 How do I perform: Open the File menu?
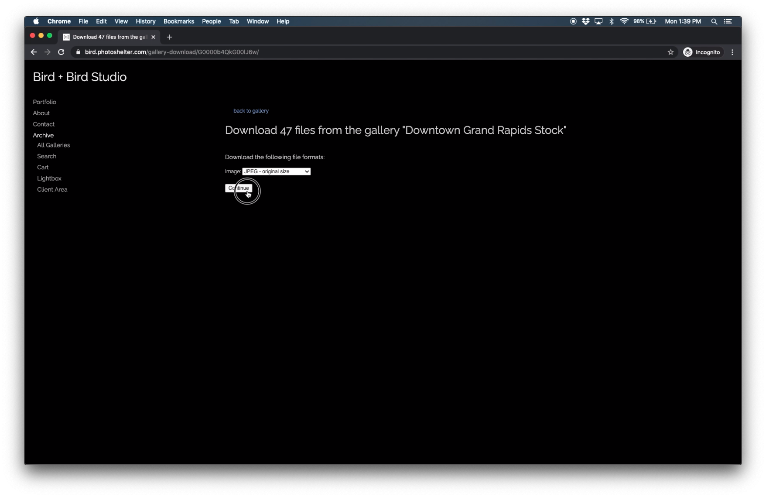83,21
